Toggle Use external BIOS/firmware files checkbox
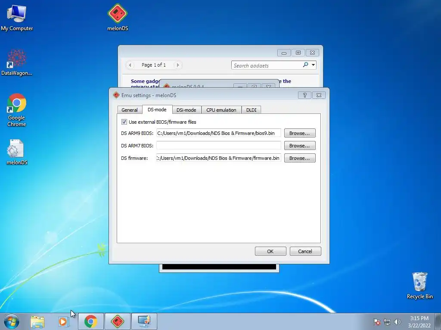The image size is (441, 330). tap(124, 122)
